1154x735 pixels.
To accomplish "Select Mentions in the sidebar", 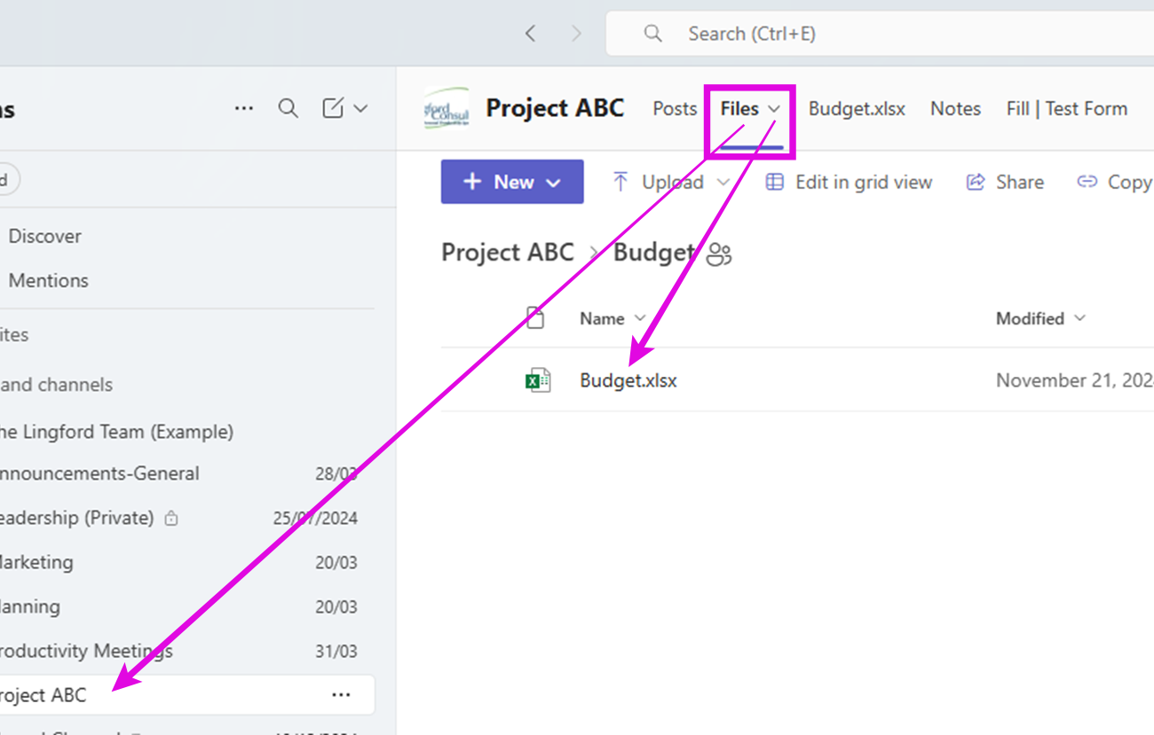I will point(48,280).
